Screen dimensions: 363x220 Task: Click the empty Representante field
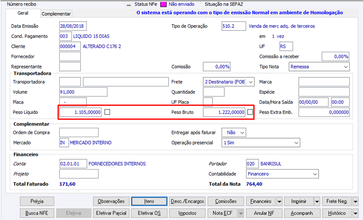pyautogui.click(x=70, y=67)
